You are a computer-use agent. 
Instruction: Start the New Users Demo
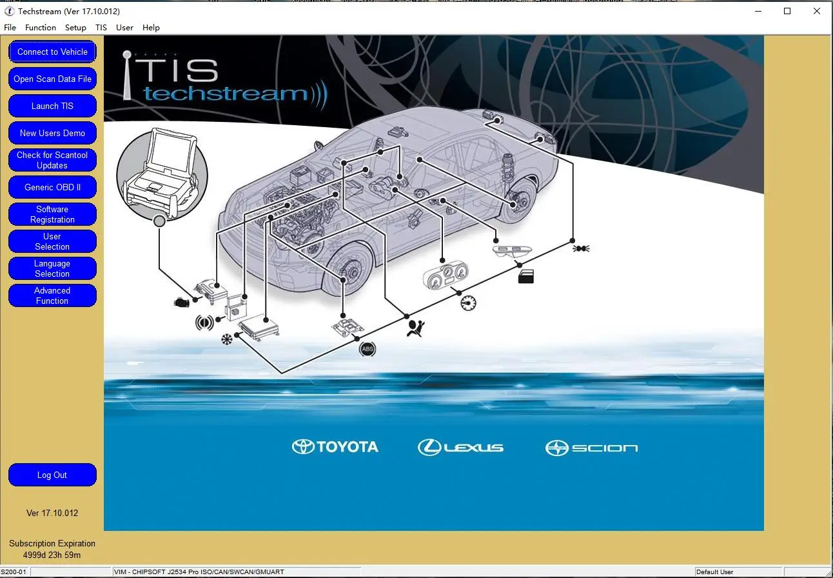click(52, 133)
